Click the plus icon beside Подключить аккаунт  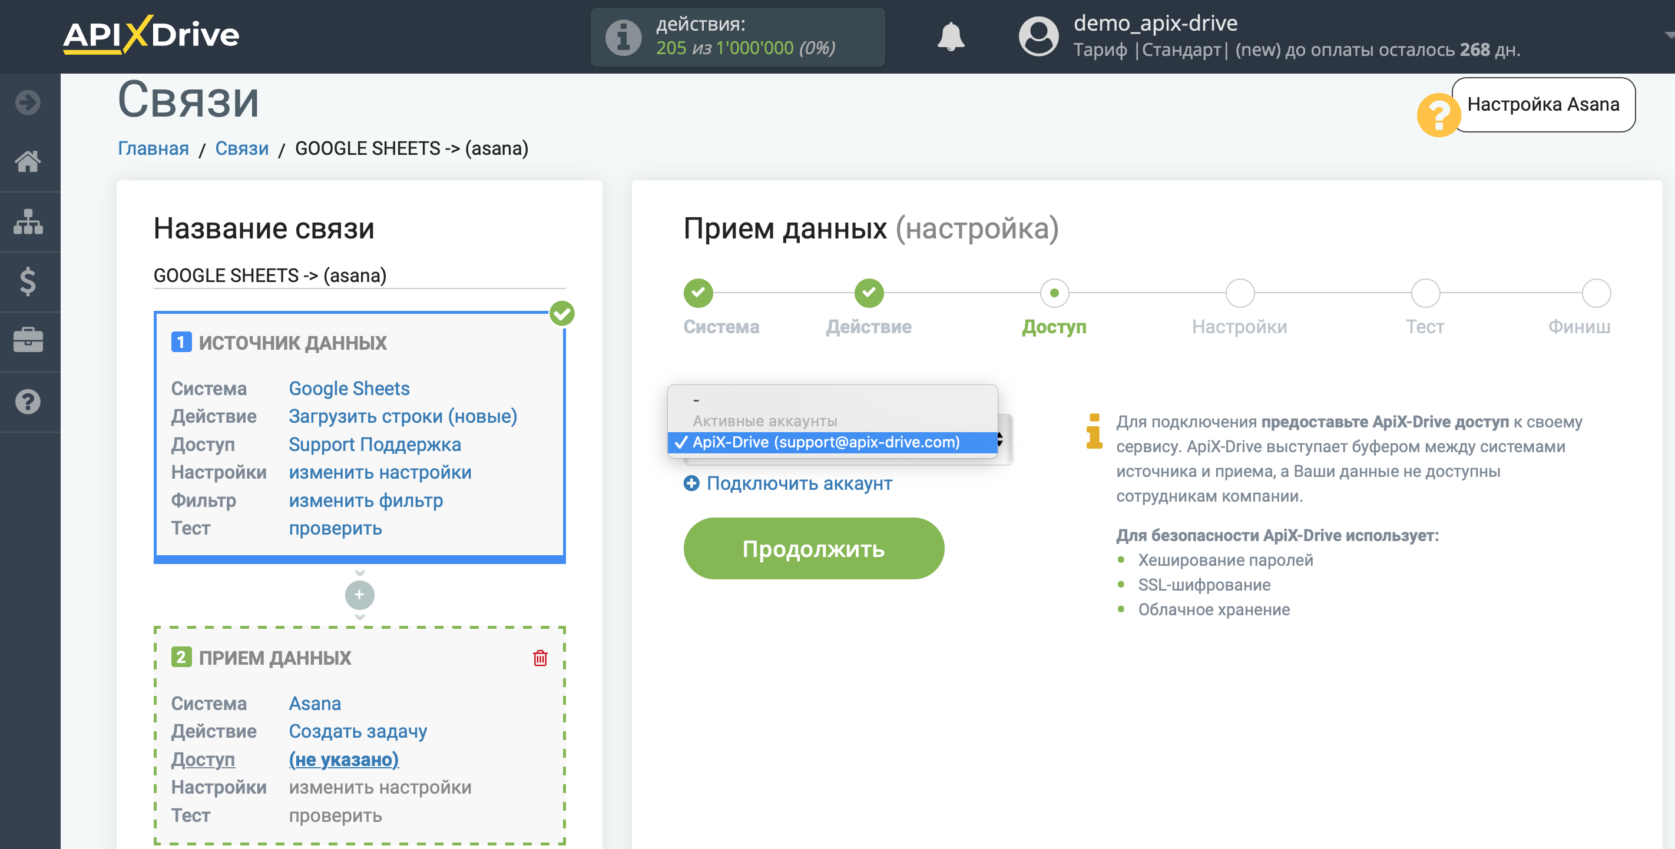pyautogui.click(x=691, y=483)
